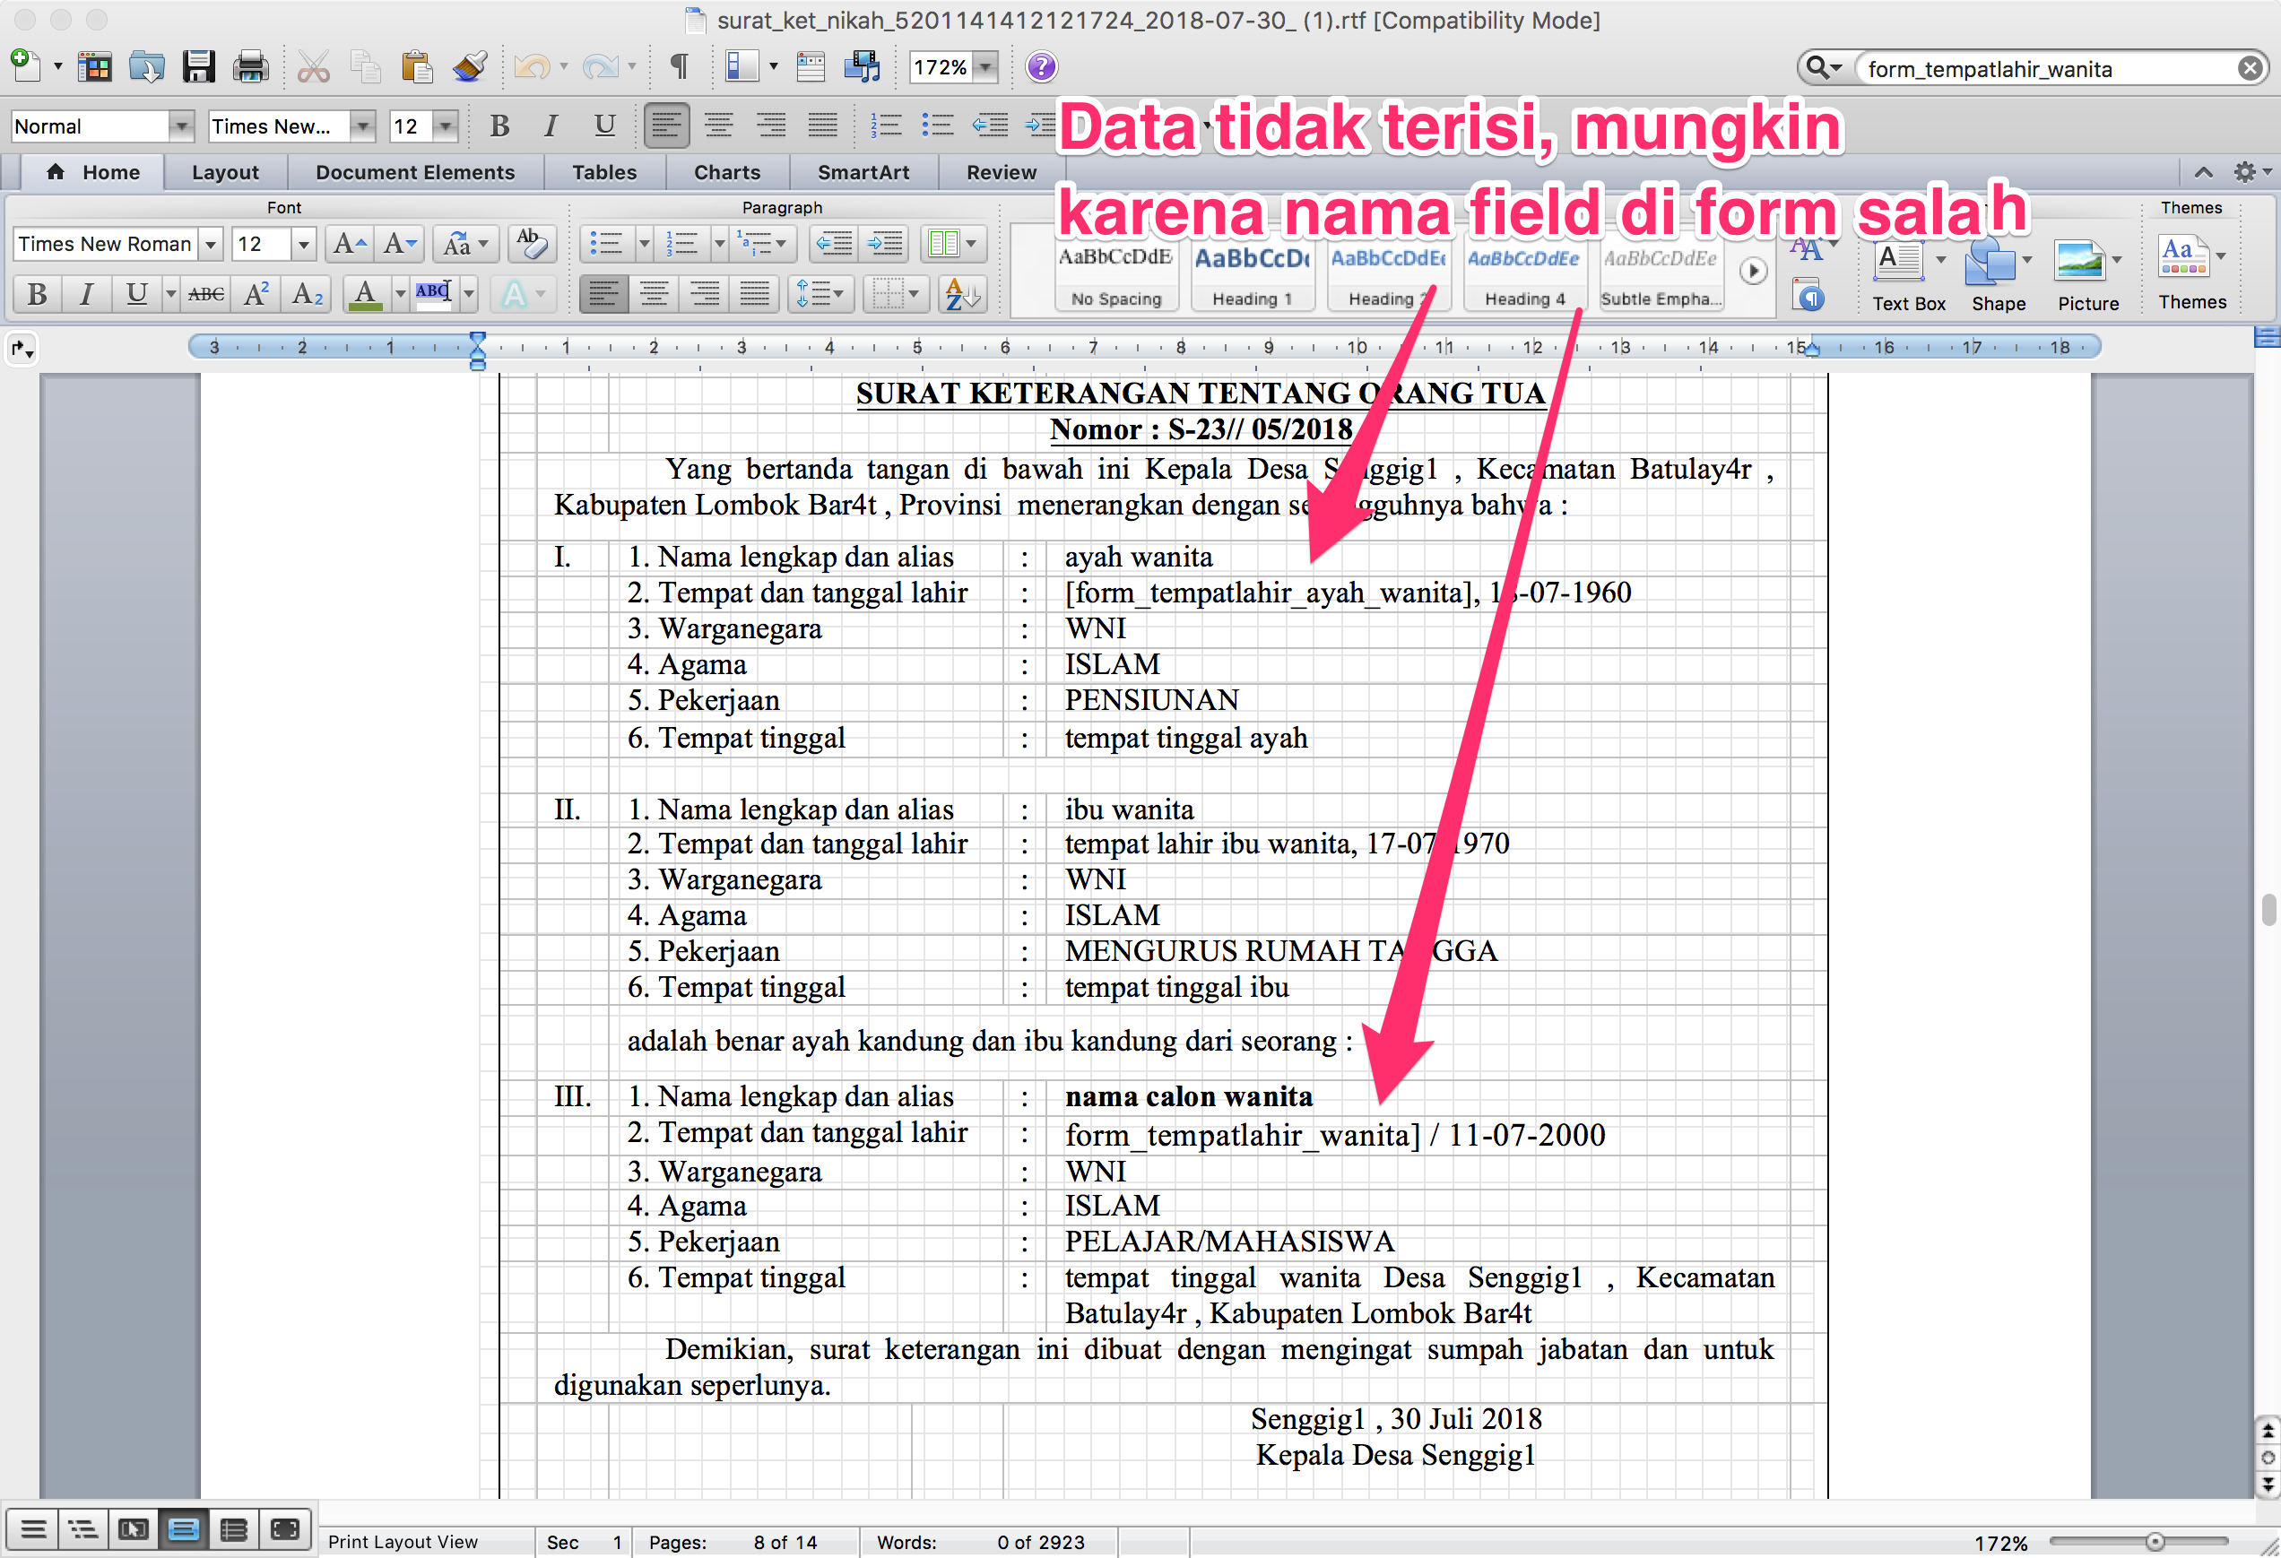This screenshot has height=1558, width=2281.
Task: Enable subscript formatting
Action: (x=305, y=294)
